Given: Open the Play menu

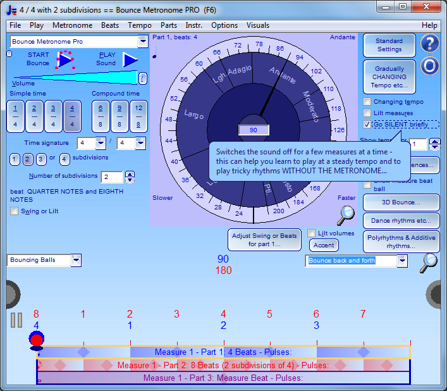Looking at the screenshot, I should pyautogui.click(x=37, y=25).
